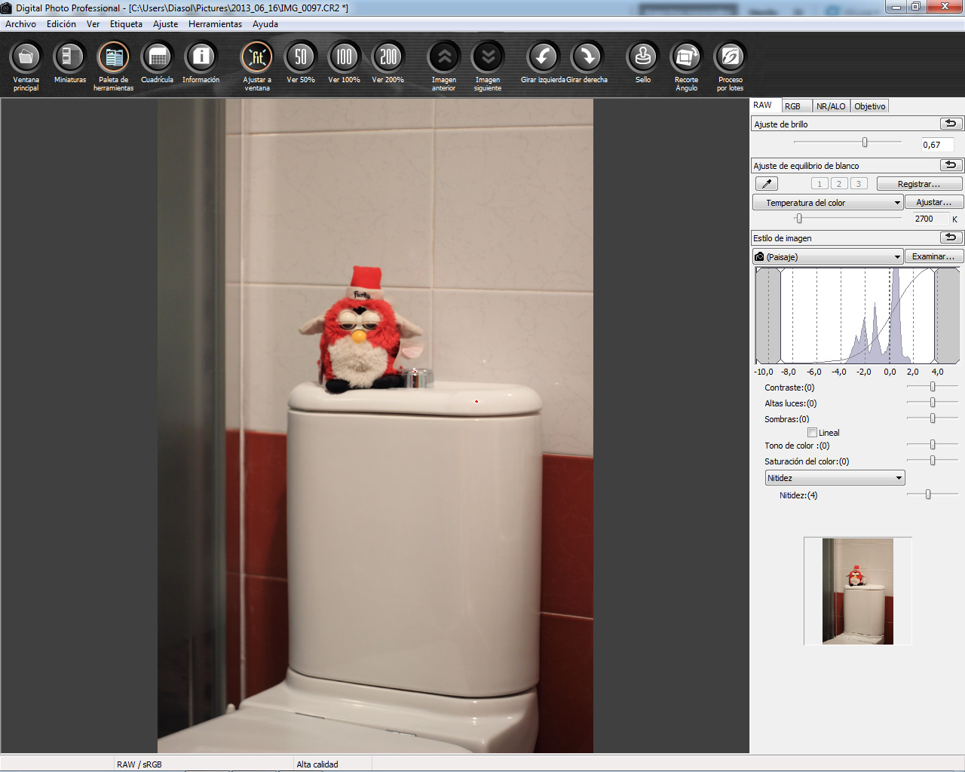Open the Ayuda menu

(265, 24)
